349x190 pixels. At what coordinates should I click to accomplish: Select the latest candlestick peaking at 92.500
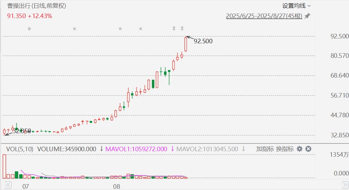(186, 44)
